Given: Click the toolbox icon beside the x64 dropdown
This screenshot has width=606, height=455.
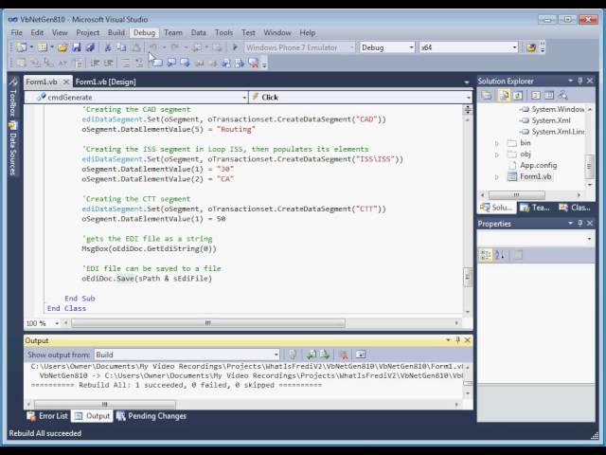Looking at the screenshot, I should coord(531,47).
